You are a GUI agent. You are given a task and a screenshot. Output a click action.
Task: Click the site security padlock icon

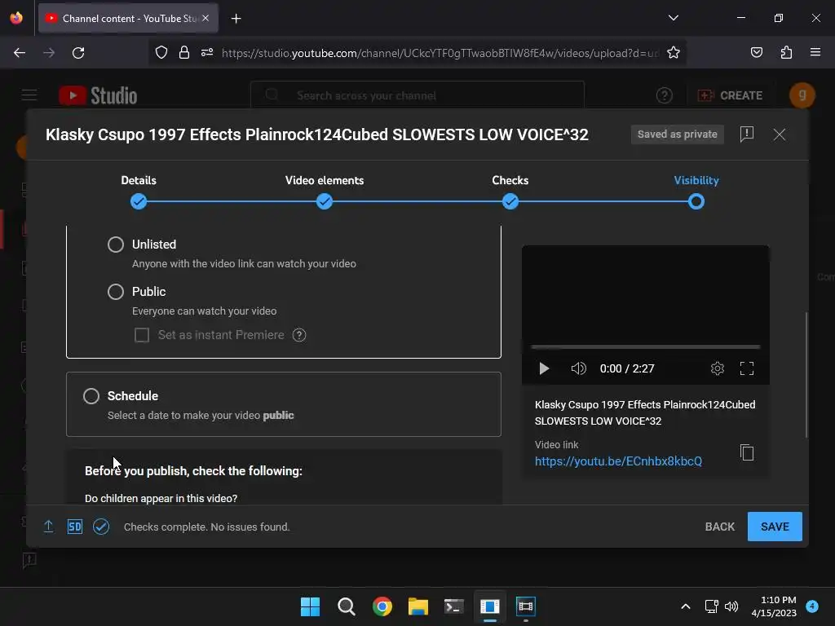click(184, 52)
